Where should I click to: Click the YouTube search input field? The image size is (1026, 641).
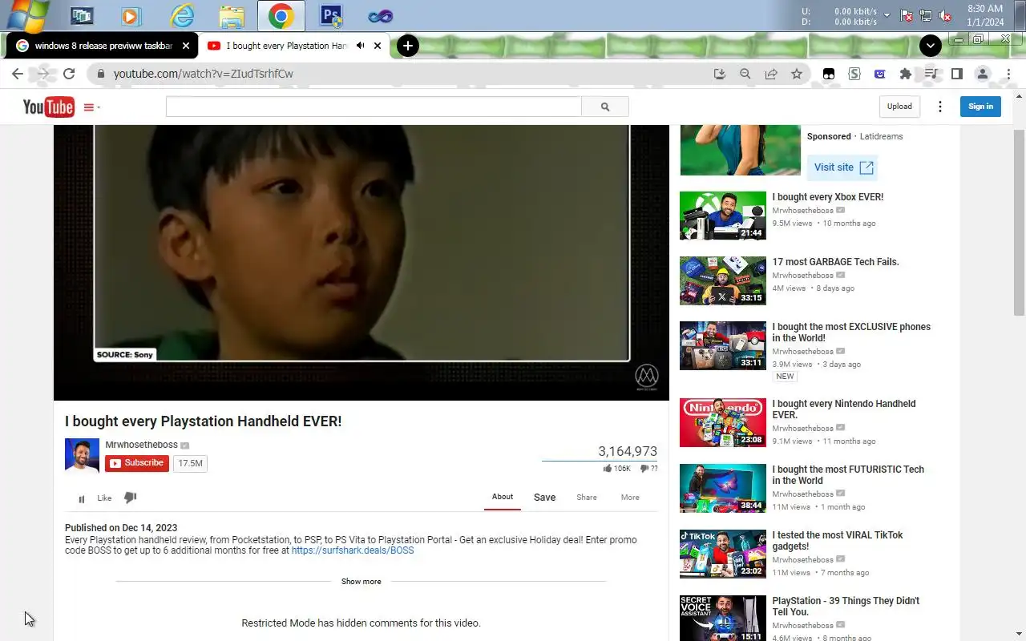coord(374,107)
